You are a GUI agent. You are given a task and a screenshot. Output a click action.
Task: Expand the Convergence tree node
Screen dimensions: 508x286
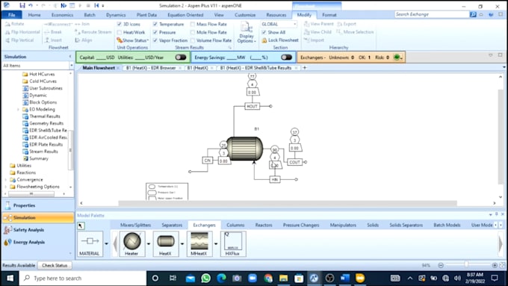point(5,180)
